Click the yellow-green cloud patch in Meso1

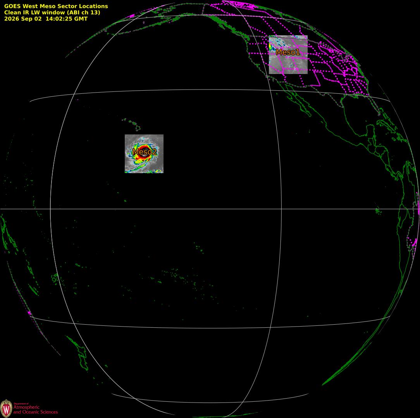pos(270,46)
